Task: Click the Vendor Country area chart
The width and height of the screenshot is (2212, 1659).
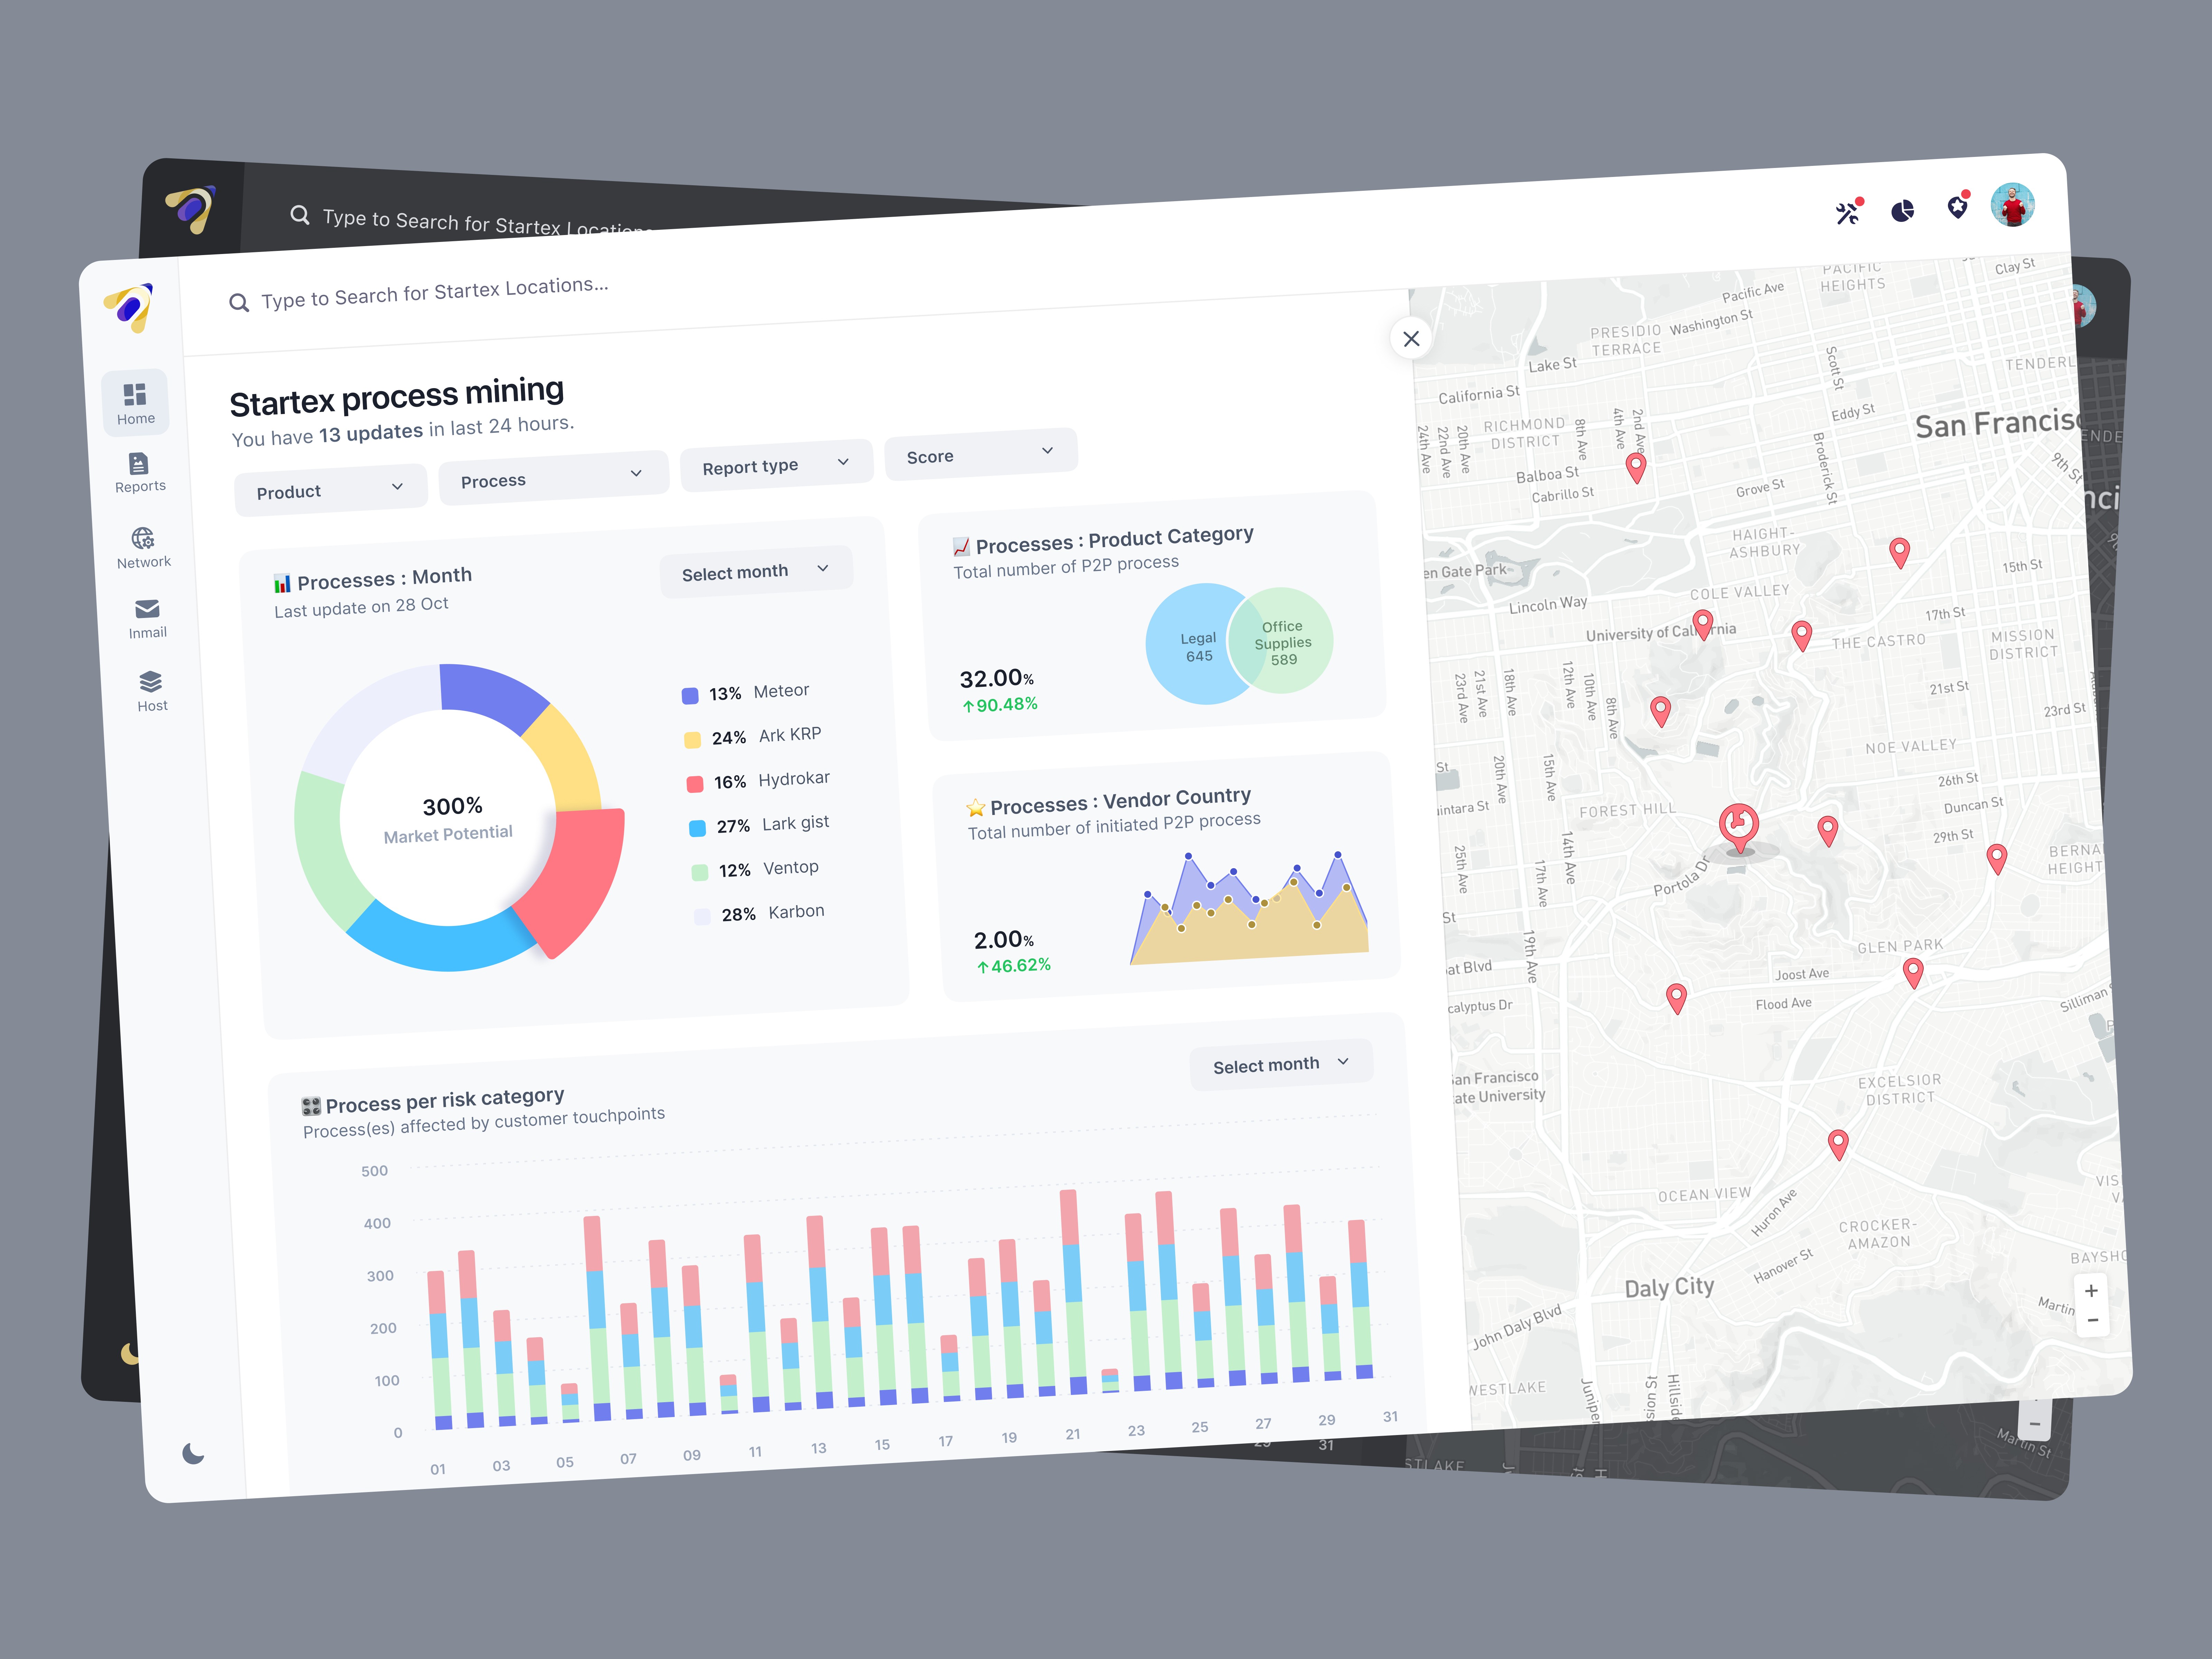Action: tap(1249, 908)
